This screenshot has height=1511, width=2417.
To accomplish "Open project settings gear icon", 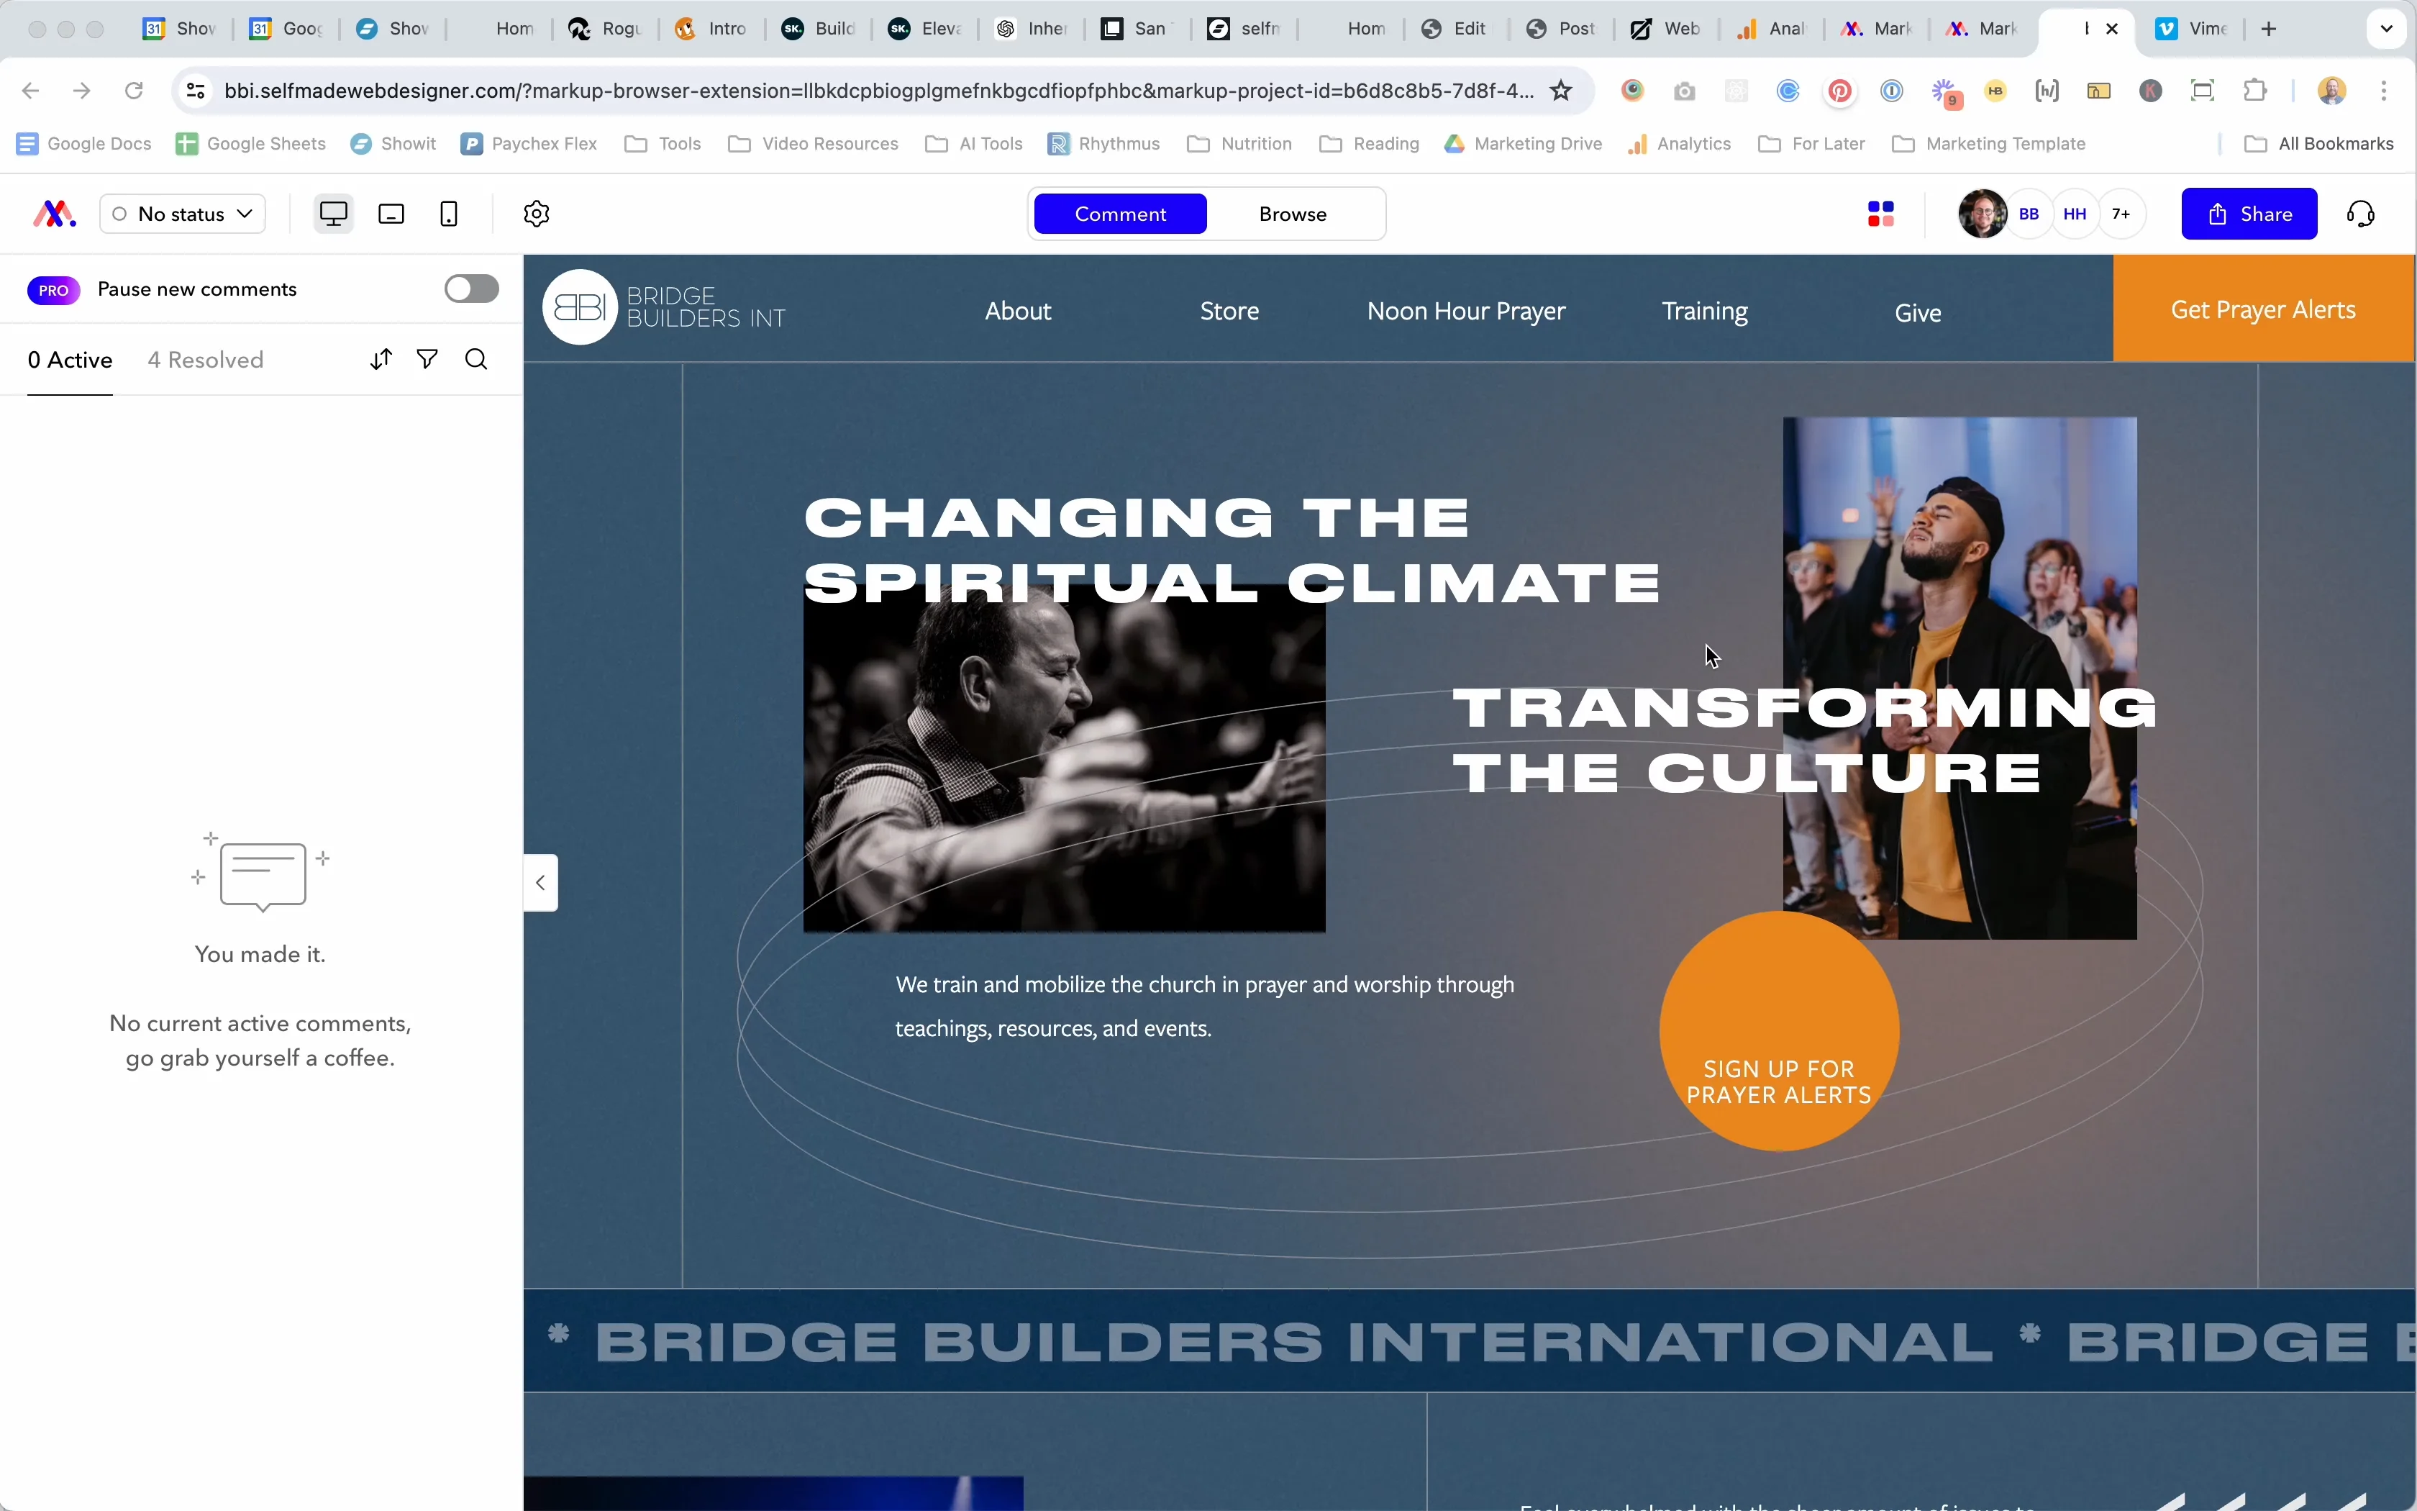I will 537,214.
